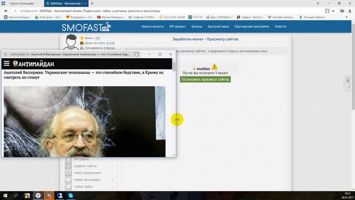The image size is (355, 200).
Task: Open browser settings menu icon in title bar
Action: (318, 3)
